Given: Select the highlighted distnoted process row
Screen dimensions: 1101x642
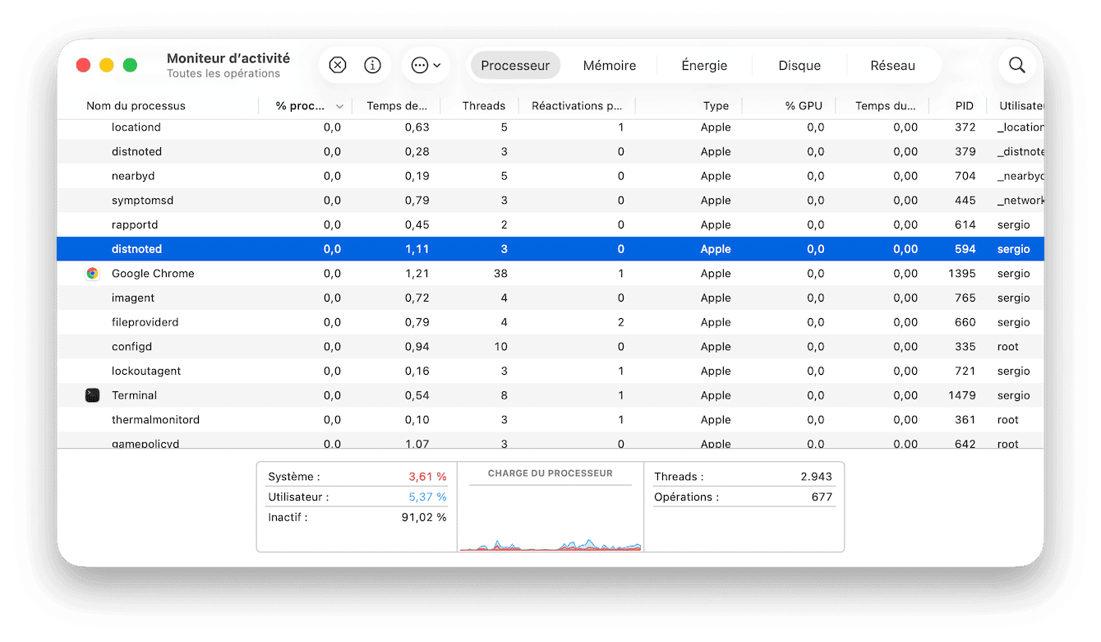Looking at the screenshot, I should pos(137,249).
